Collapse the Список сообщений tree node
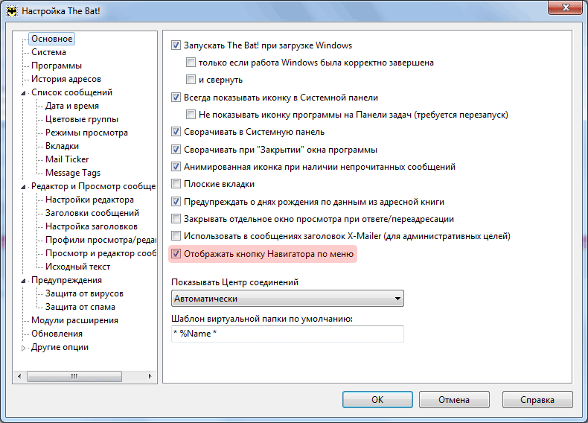 23,92
